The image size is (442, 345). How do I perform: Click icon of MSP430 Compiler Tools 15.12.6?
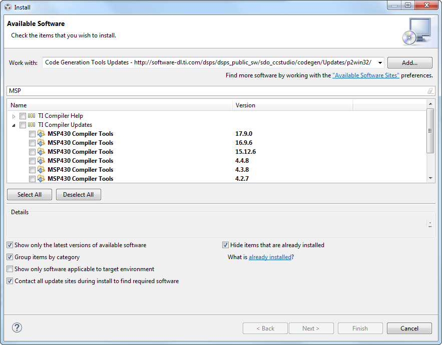[41, 152]
